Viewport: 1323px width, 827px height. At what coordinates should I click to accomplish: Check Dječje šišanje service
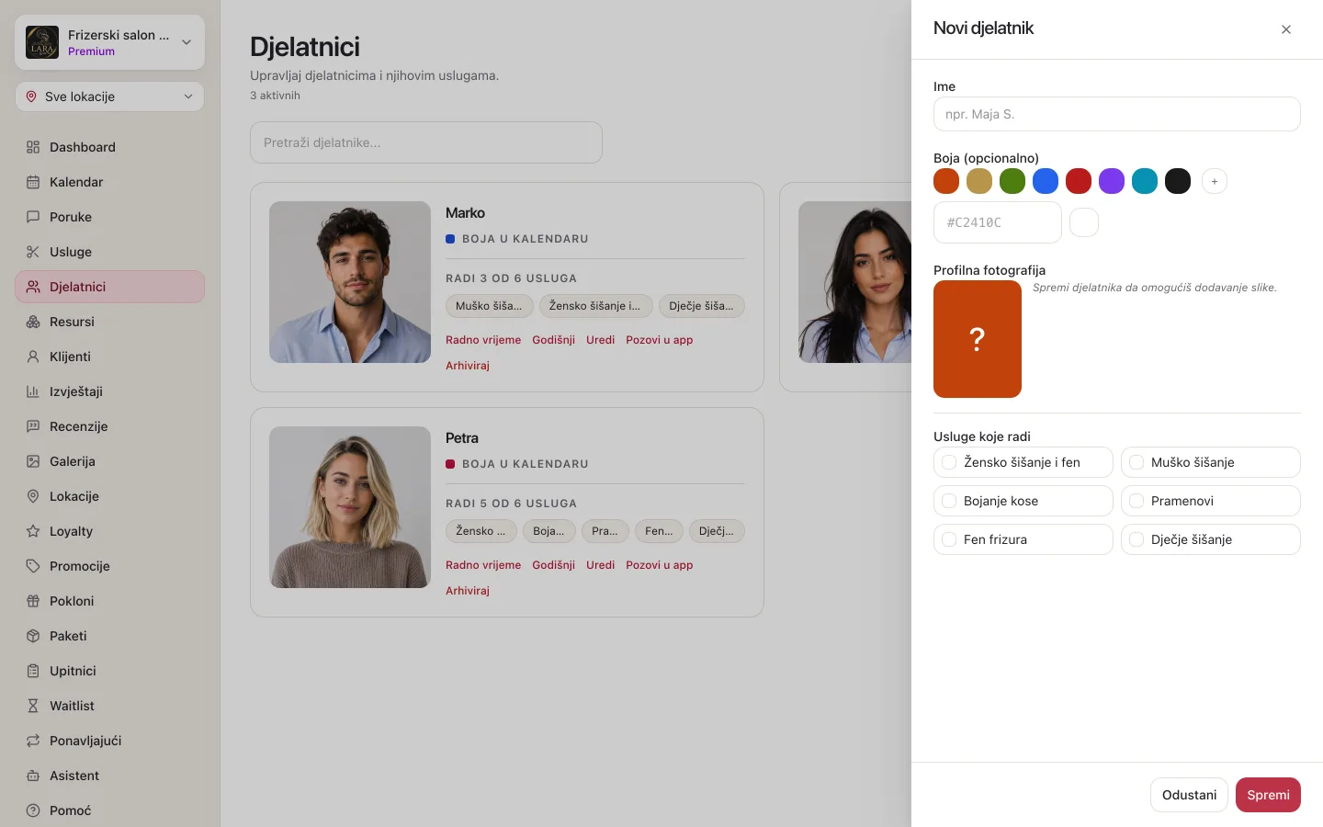pos(1136,539)
